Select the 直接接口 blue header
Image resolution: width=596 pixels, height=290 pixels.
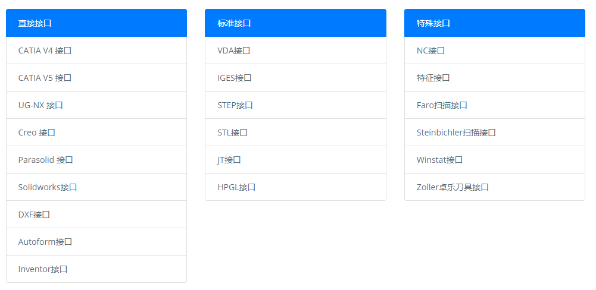tap(96, 23)
